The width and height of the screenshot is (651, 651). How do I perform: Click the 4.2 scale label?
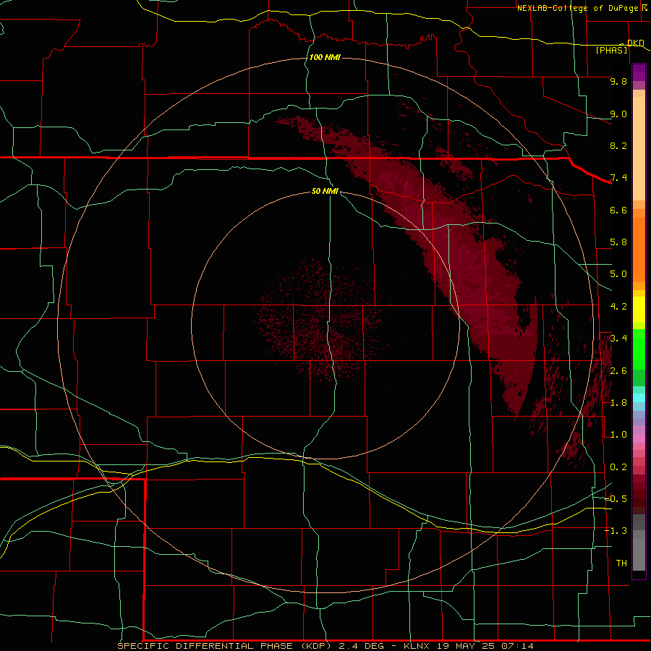click(618, 307)
